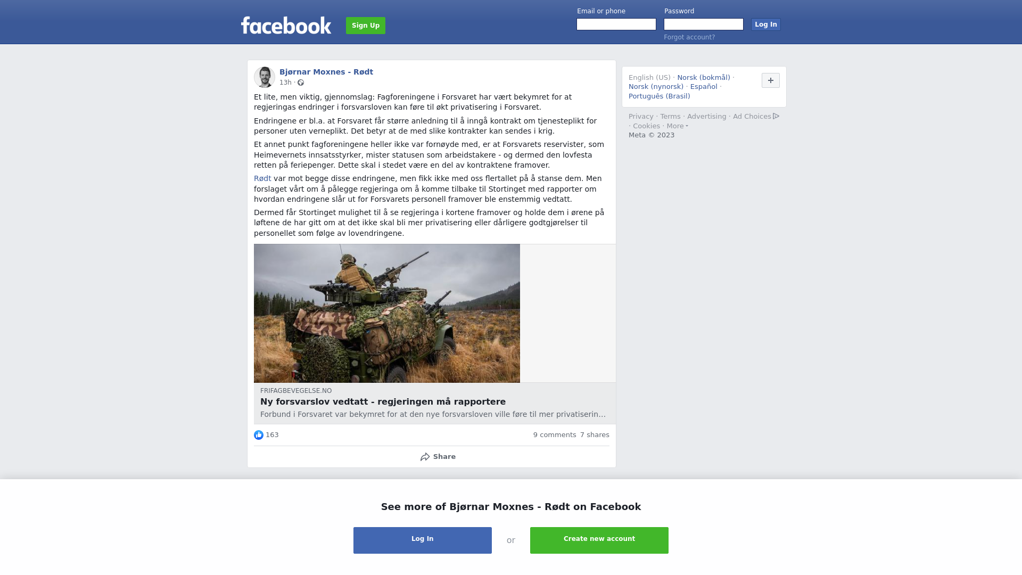The image size is (1022, 575).
Task: Click the green Sign Up button
Action: [x=366, y=26]
